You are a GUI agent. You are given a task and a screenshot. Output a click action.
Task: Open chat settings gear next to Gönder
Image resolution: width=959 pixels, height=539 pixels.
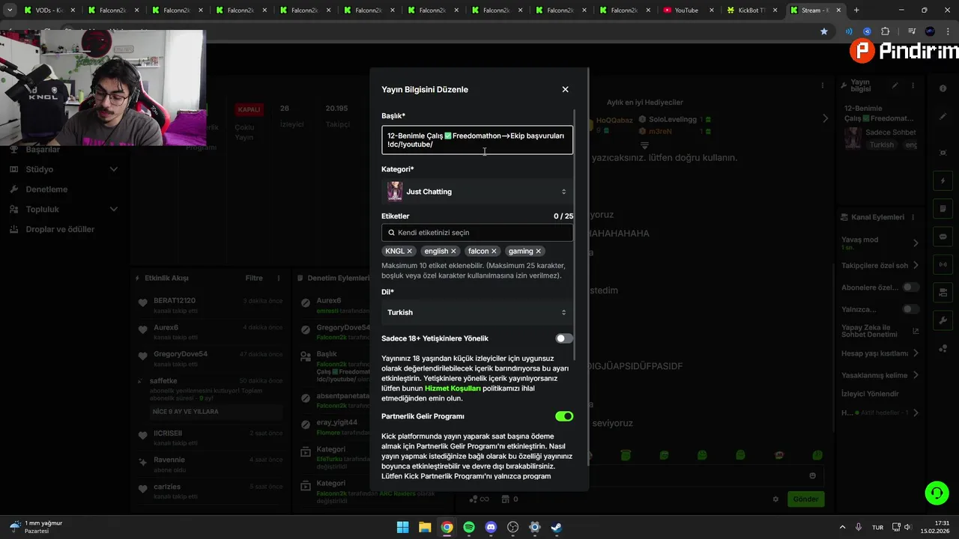pyautogui.click(x=776, y=499)
